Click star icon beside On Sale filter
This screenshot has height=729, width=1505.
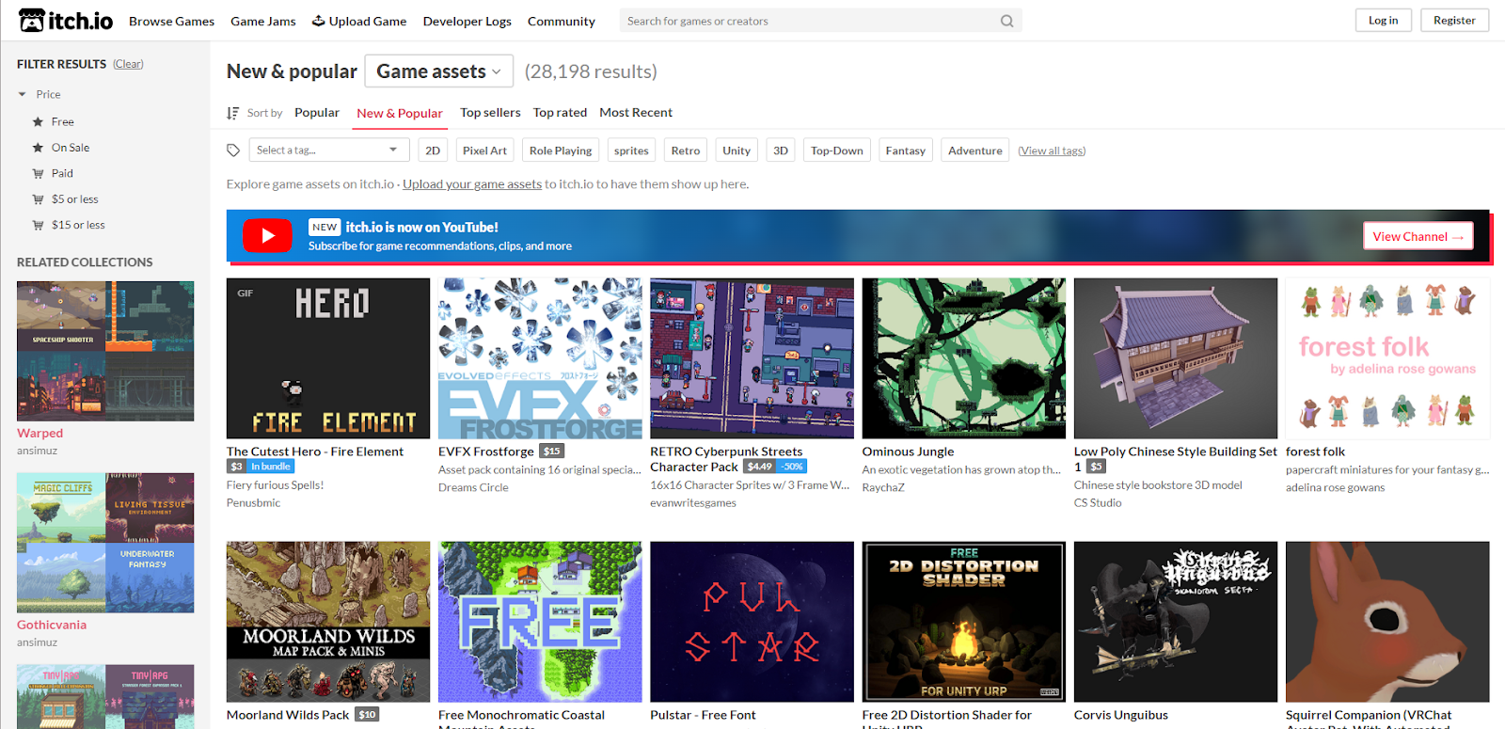point(39,148)
